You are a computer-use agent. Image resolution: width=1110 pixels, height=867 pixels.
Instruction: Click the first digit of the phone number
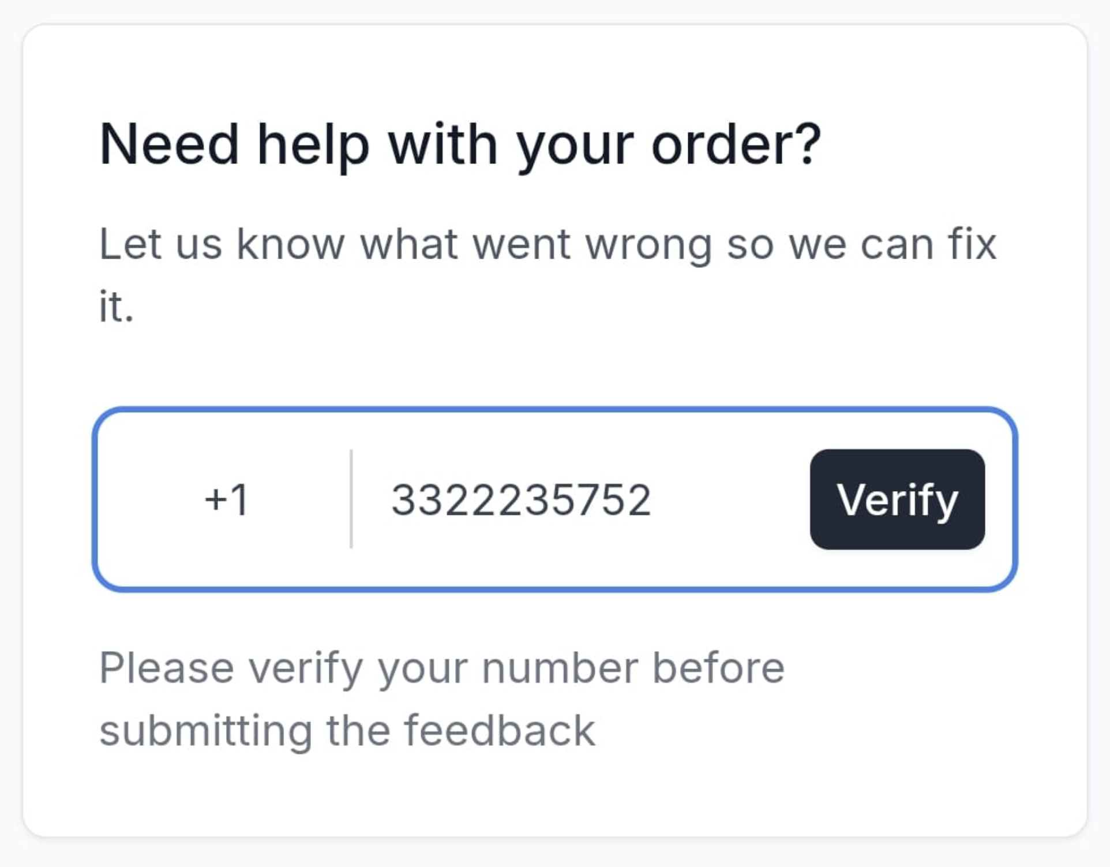(x=402, y=500)
